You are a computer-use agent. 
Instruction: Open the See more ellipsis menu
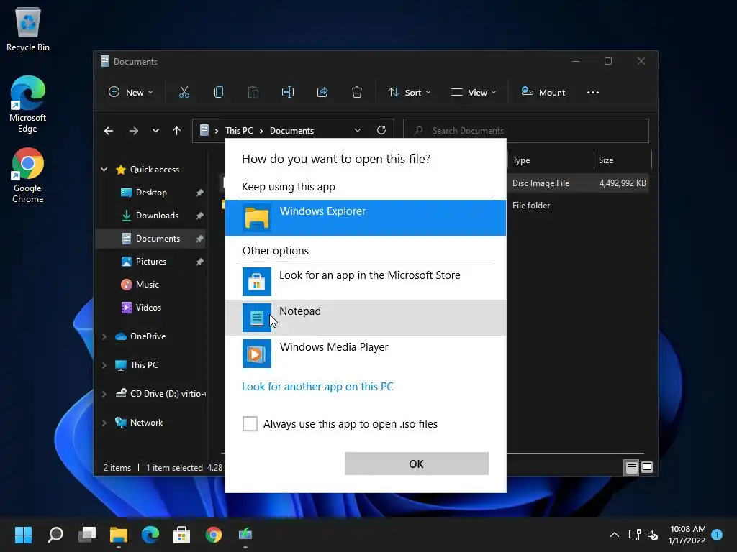593,93
